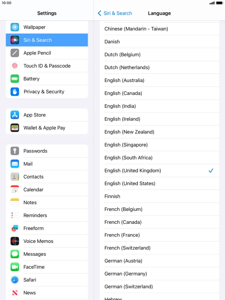Select Siri & Search in sidebar
The image size is (225, 300).
tap(47, 40)
